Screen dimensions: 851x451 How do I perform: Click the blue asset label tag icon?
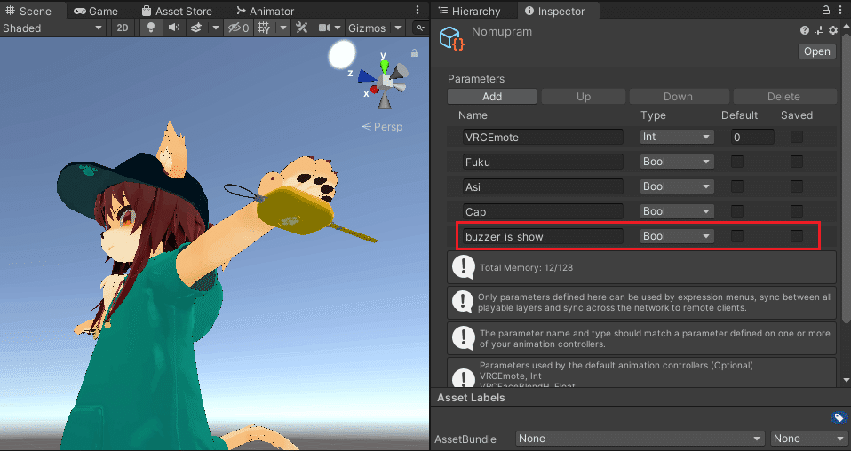(x=839, y=417)
